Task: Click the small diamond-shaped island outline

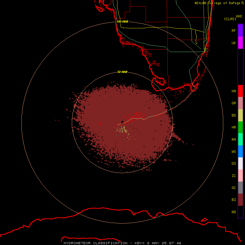Action: pyautogui.click(x=204, y=220)
